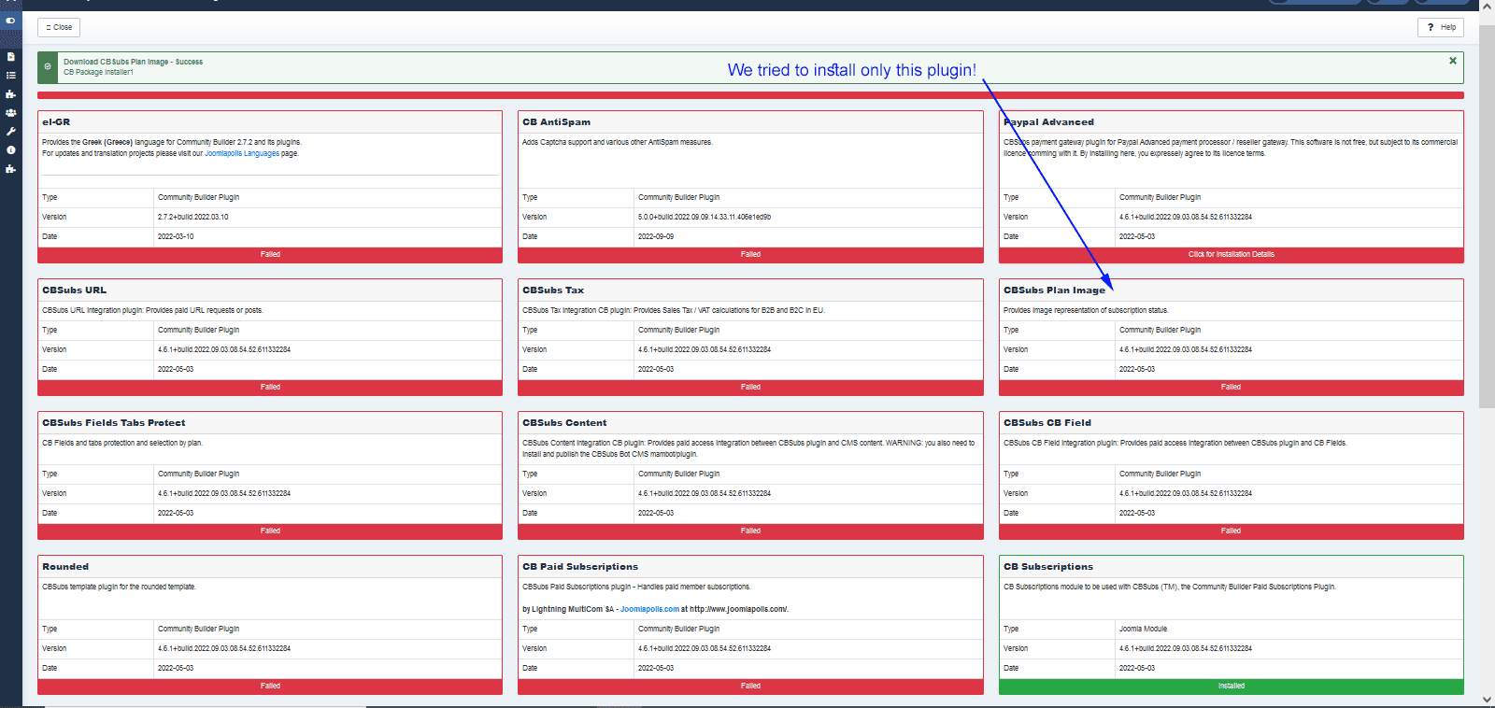Click the Failed bar under CB Paid Subscriptions
This screenshot has height=708, width=1495.
pyautogui.click(x=750, y=686)
